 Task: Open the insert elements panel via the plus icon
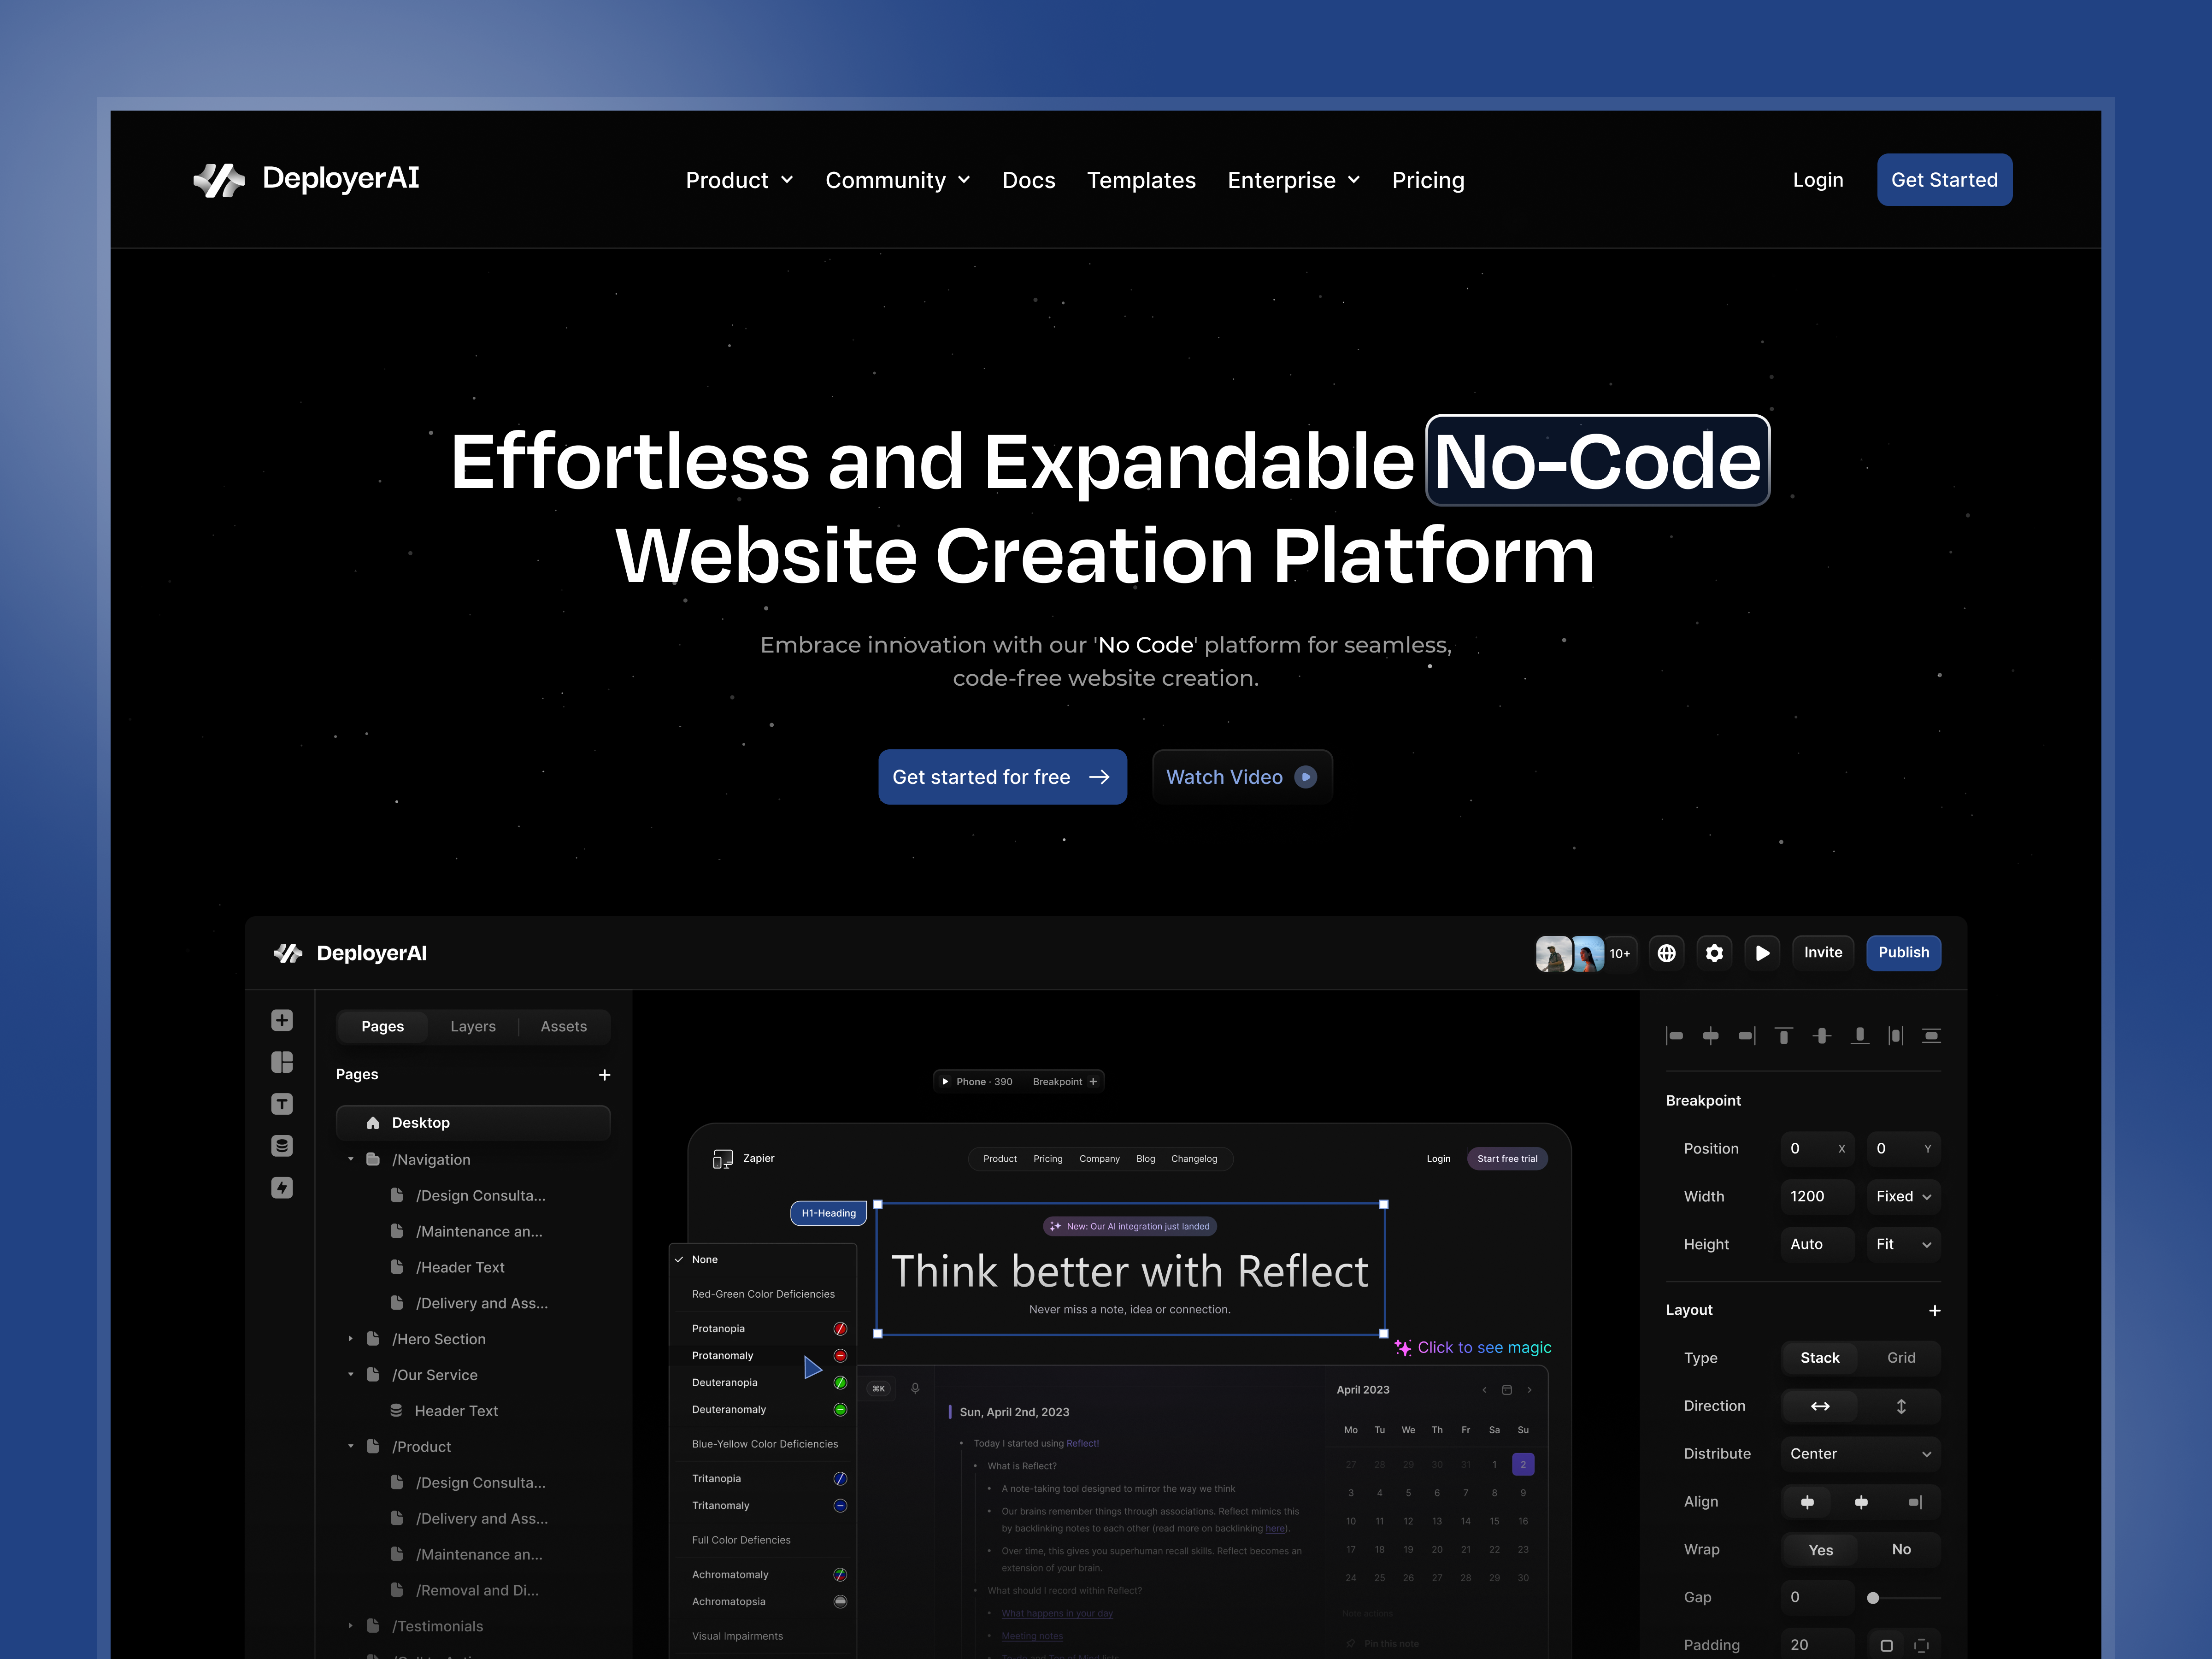281,1020
